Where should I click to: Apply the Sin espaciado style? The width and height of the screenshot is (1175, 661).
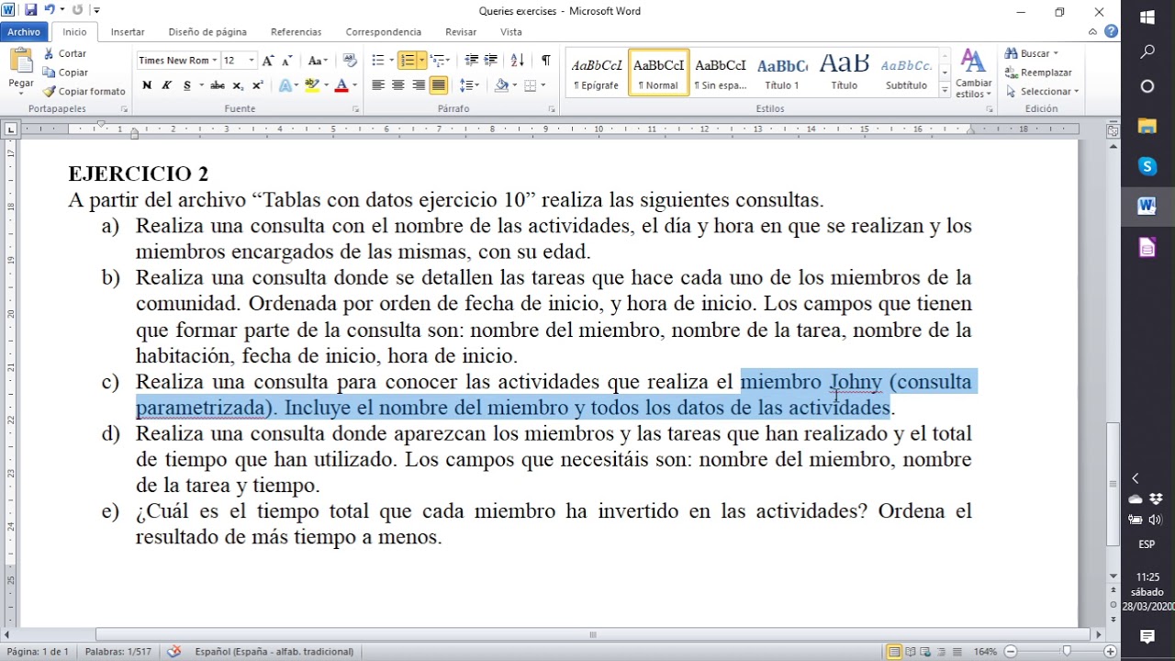tap(721, 73)
